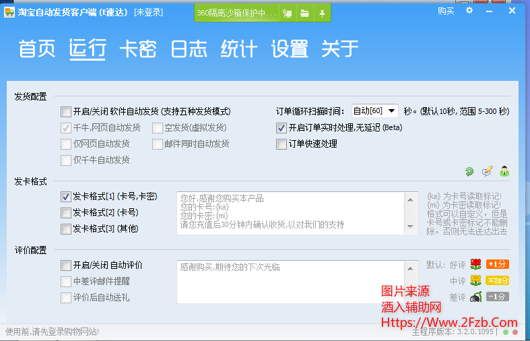
Task: Toggle 订单快速处理 checkbox
Action: pos(281,144)
